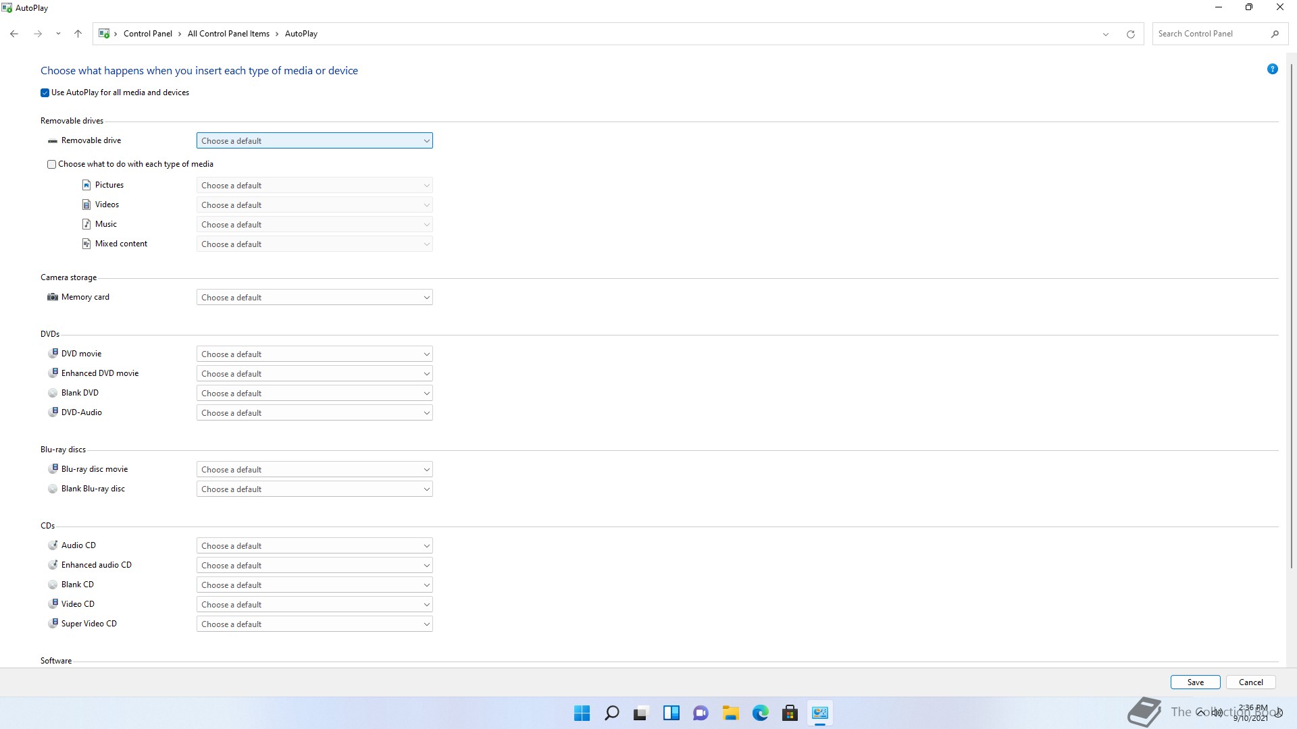
Task: Click the Audio CD icon
Action: coord(53,545)
